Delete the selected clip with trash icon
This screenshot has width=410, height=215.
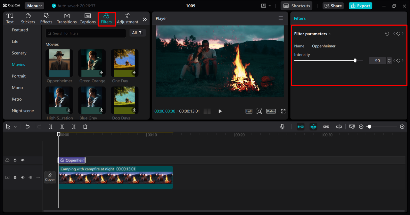(x=85, y=127)
